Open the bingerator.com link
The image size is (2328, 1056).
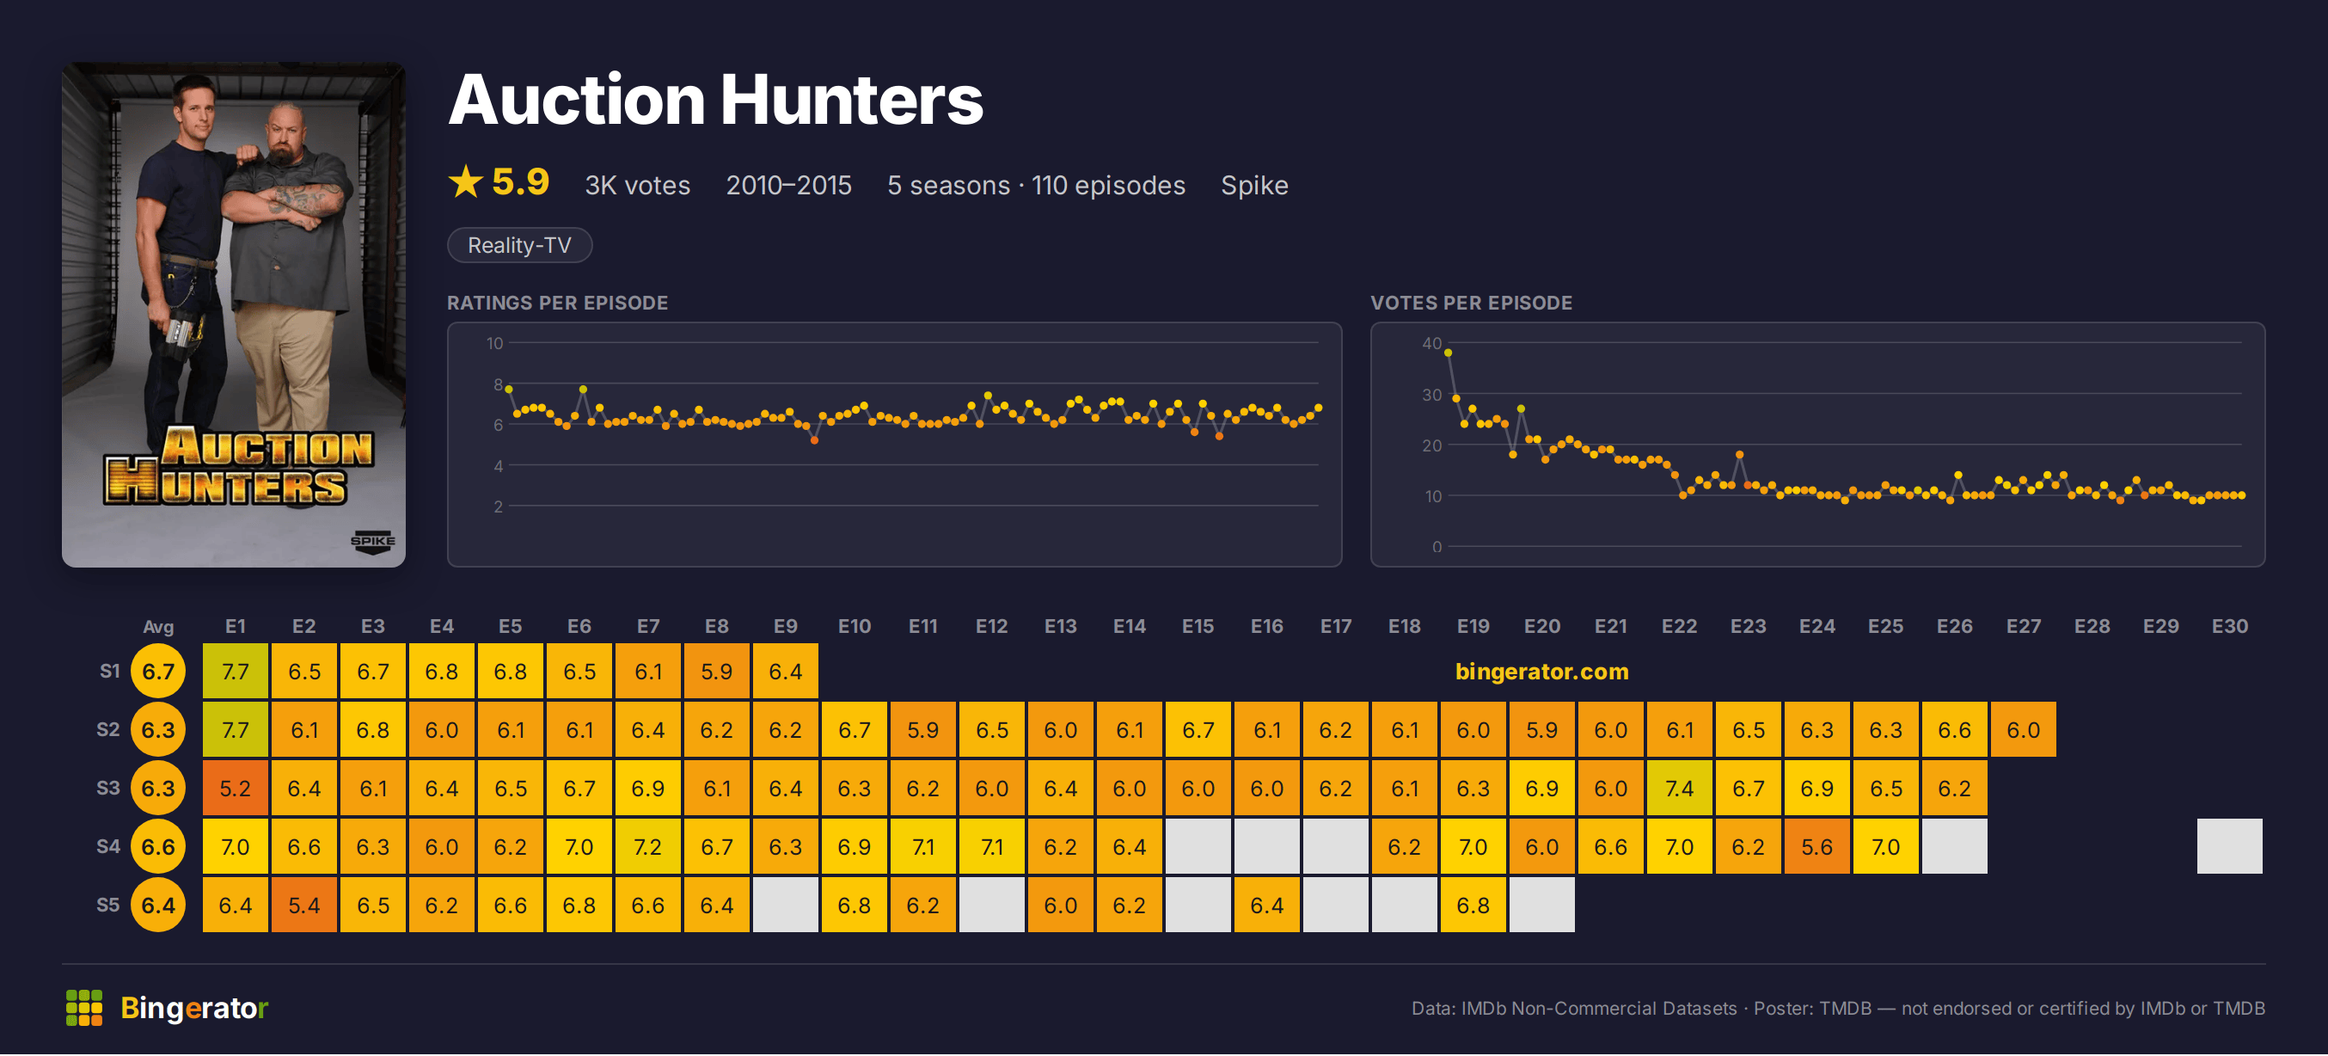pyautogui.click(x=1541, y=672)
